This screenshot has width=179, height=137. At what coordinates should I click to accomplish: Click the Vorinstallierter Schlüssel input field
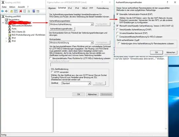(x=80, y=65)
